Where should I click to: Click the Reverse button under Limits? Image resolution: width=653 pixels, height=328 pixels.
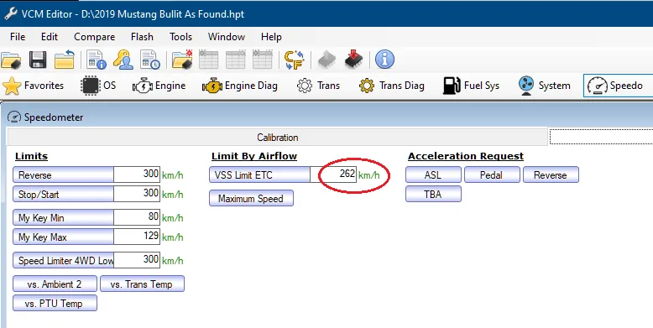[x=63, y=174]
